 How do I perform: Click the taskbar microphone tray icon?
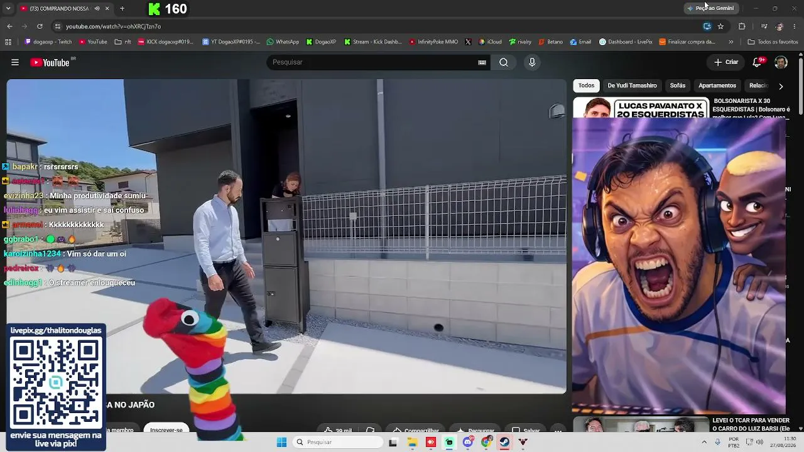[x=717, y=442]
